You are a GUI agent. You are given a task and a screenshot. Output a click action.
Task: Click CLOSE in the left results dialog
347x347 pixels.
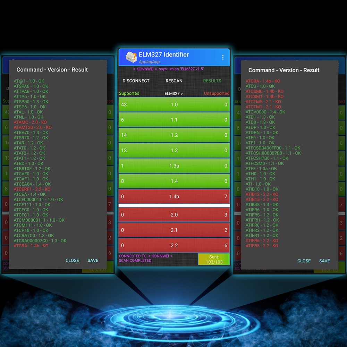pos(72,261)
